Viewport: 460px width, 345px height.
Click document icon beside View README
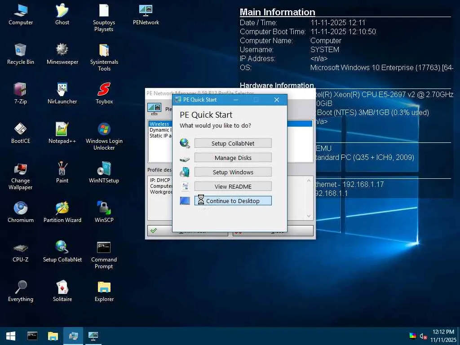(185, 186)
